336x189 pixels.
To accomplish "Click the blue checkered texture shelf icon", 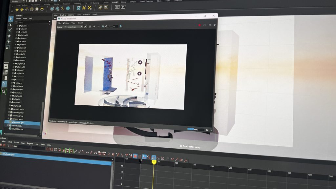I will (79, 8).
